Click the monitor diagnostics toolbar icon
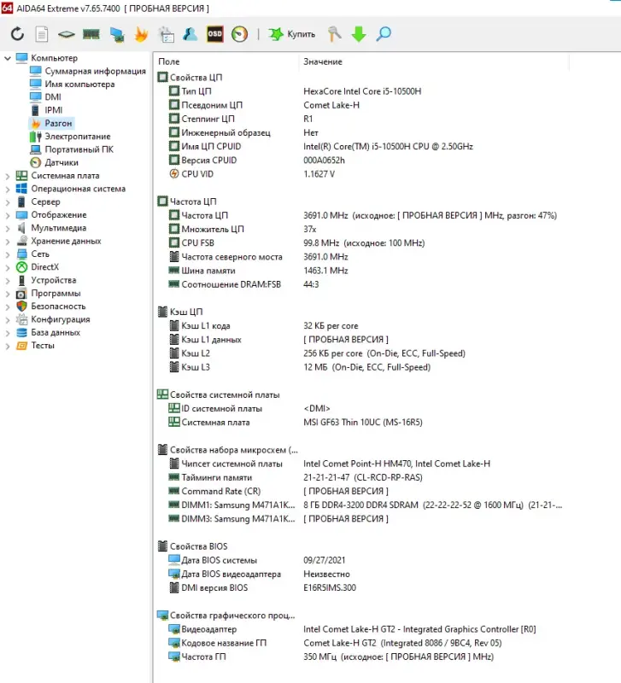 [x=117, y=34]
